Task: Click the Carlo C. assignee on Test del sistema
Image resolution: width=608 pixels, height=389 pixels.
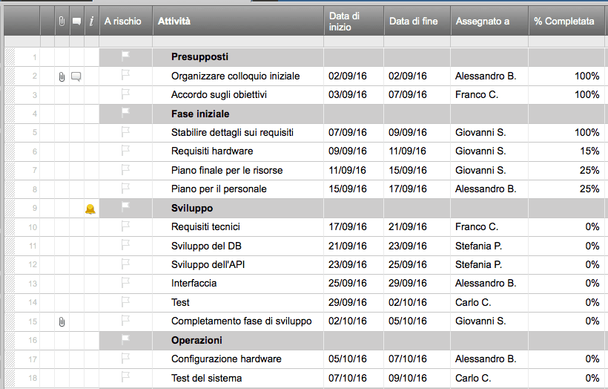Action: coord(489,378)
